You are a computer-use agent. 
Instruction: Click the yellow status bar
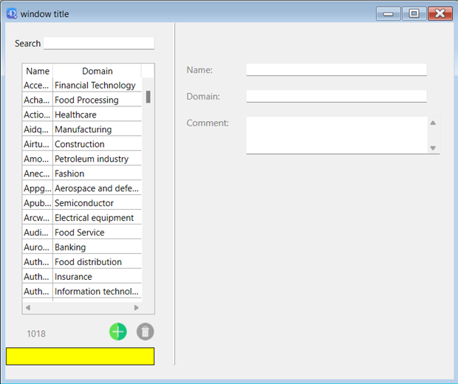pos(80,356)
